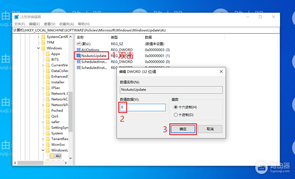Click tree horizontal scrollbar left arrow
295x179 pixels.
(15, 163)
